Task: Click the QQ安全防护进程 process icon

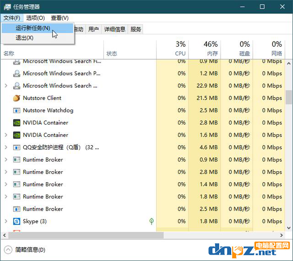Action: (16, 147)
